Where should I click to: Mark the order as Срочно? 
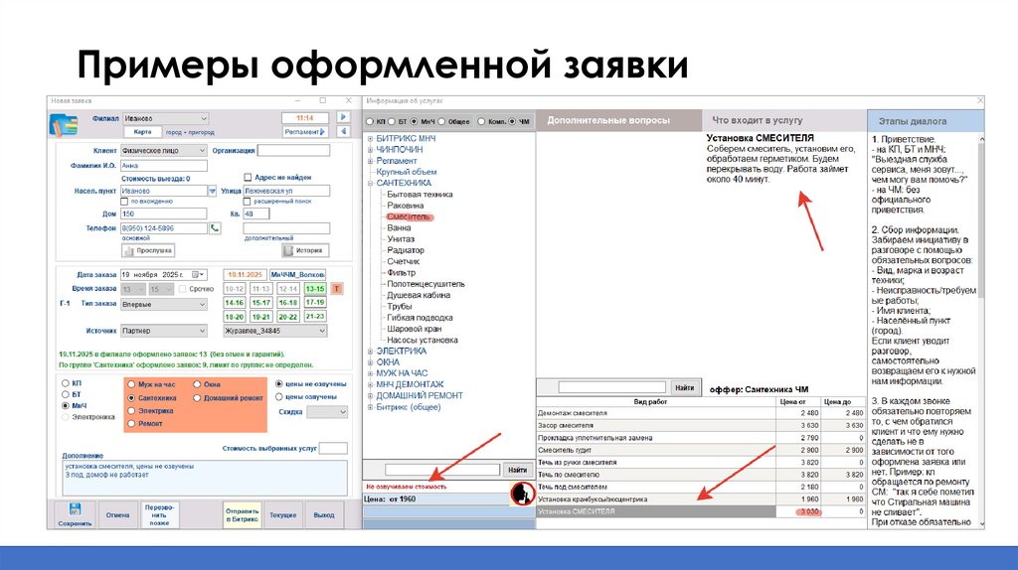coord(183,289)
